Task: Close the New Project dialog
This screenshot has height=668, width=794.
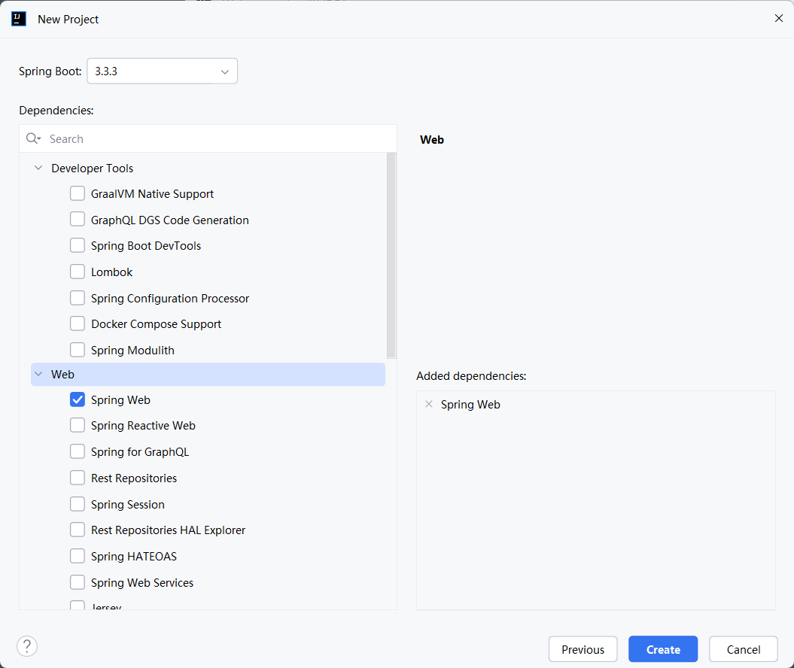Action: pos(779,18)
